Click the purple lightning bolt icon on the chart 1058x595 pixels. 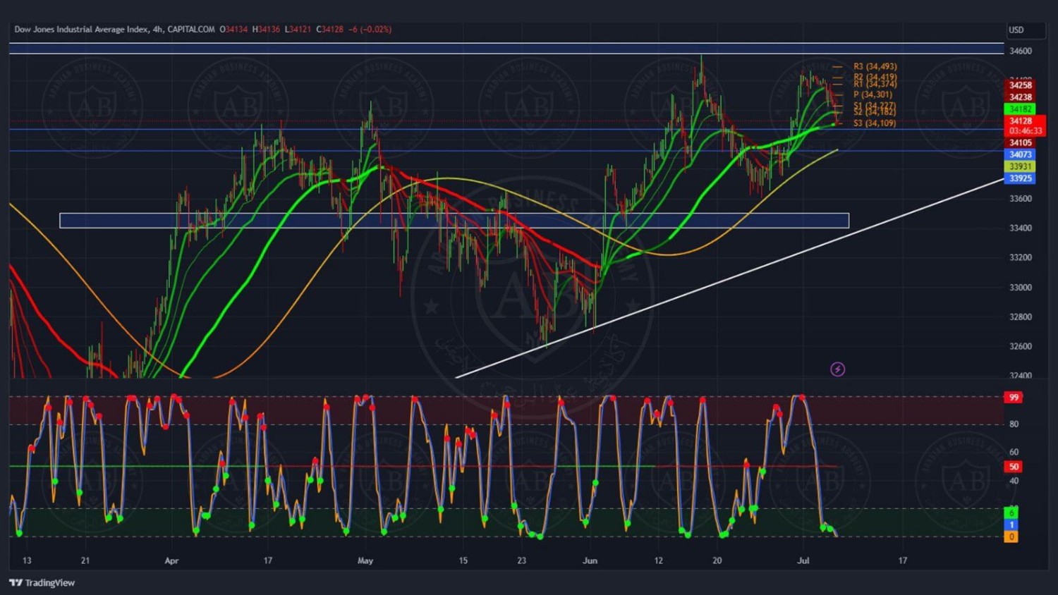point(837,369)
